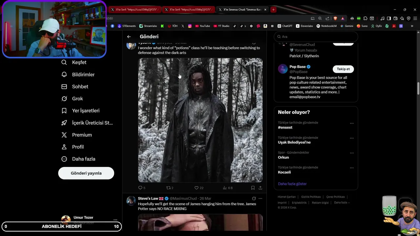Open Streamlabs bookmark
The image size is (420, 236).
click(x=148, y=26)
